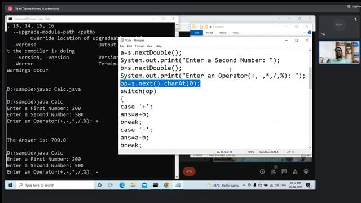361x203 pixels.
Task: Switch to View tab in File Explorer
Action: click(x=236, y=33)
